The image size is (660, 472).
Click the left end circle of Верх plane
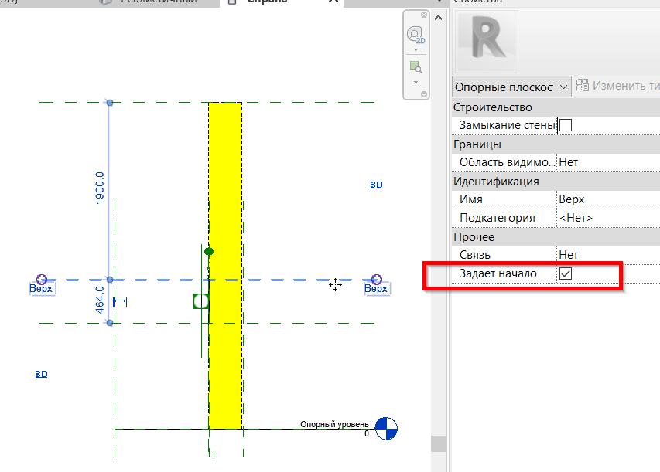click(x=41, y=279)
